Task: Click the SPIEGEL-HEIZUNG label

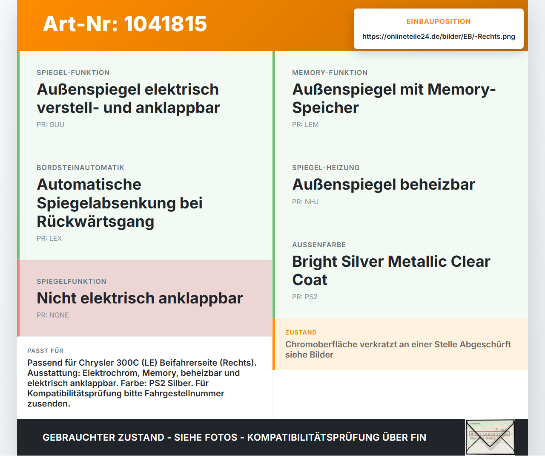Action: (326, 167)
